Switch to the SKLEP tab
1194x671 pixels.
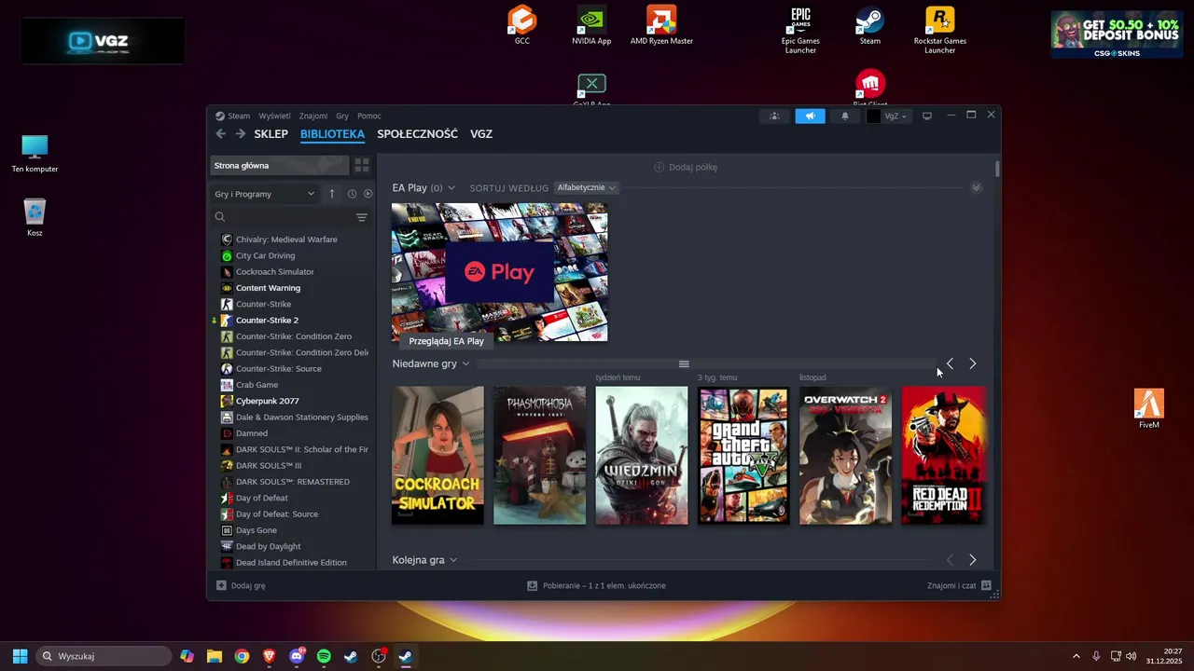pyautogui.click(x=271, y=134)
